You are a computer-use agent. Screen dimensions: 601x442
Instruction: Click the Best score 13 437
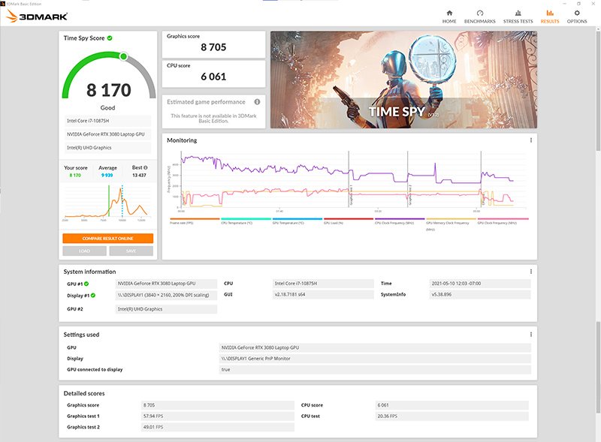coord(139,175)
